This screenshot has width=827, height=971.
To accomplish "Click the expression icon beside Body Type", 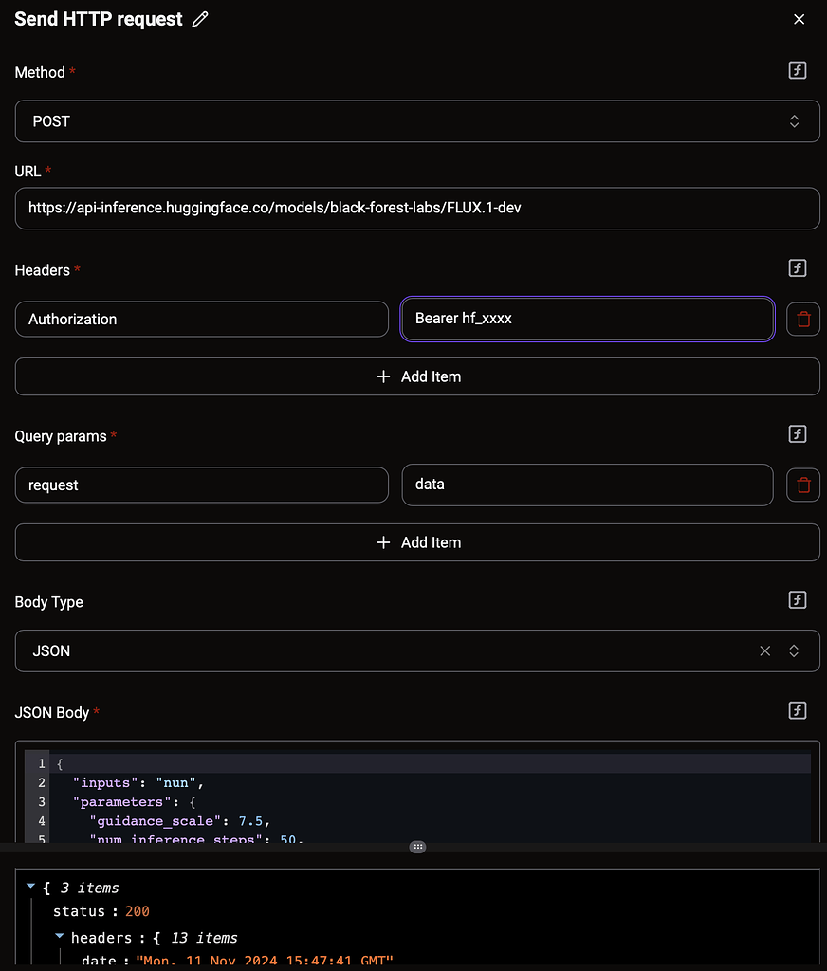I will (x=797, y=599).
